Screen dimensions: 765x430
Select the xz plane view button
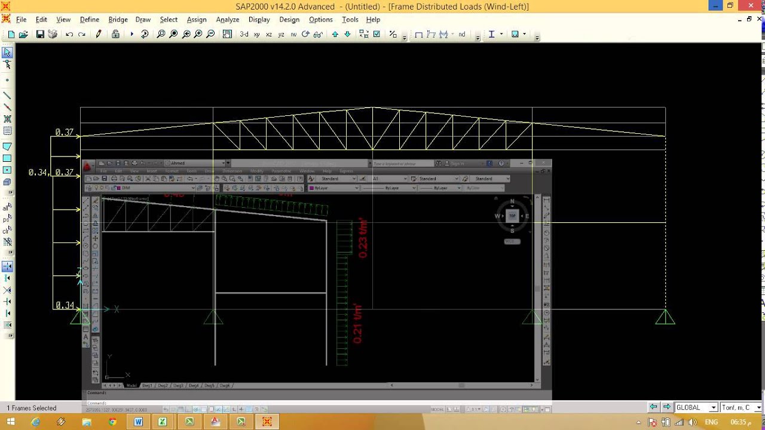[x=269, y=35]
